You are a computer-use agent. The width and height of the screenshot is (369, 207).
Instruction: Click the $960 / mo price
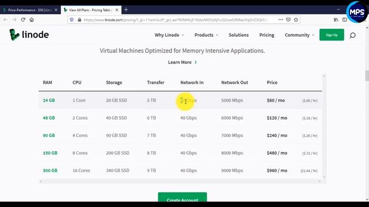pos(277,171)
